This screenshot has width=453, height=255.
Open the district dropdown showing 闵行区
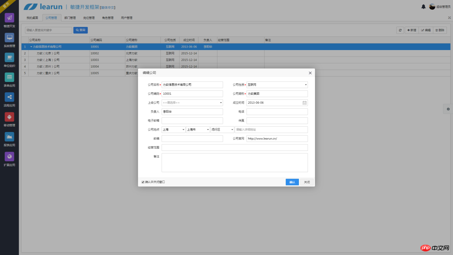tap(222, 129)
